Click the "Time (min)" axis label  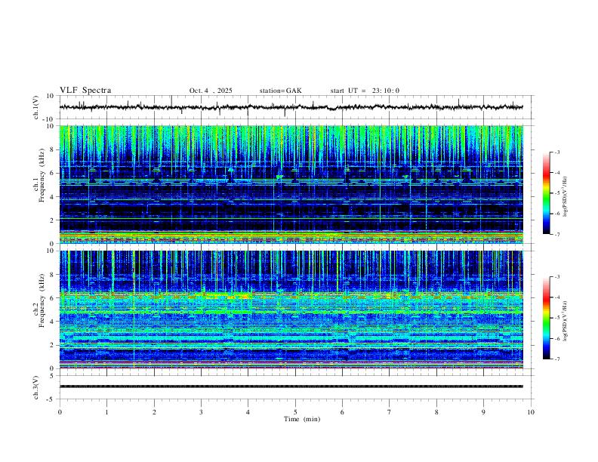click(x=302, y=419)
